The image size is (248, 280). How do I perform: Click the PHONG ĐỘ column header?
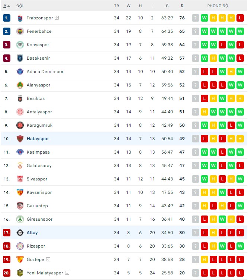click(x=218, y=6)
